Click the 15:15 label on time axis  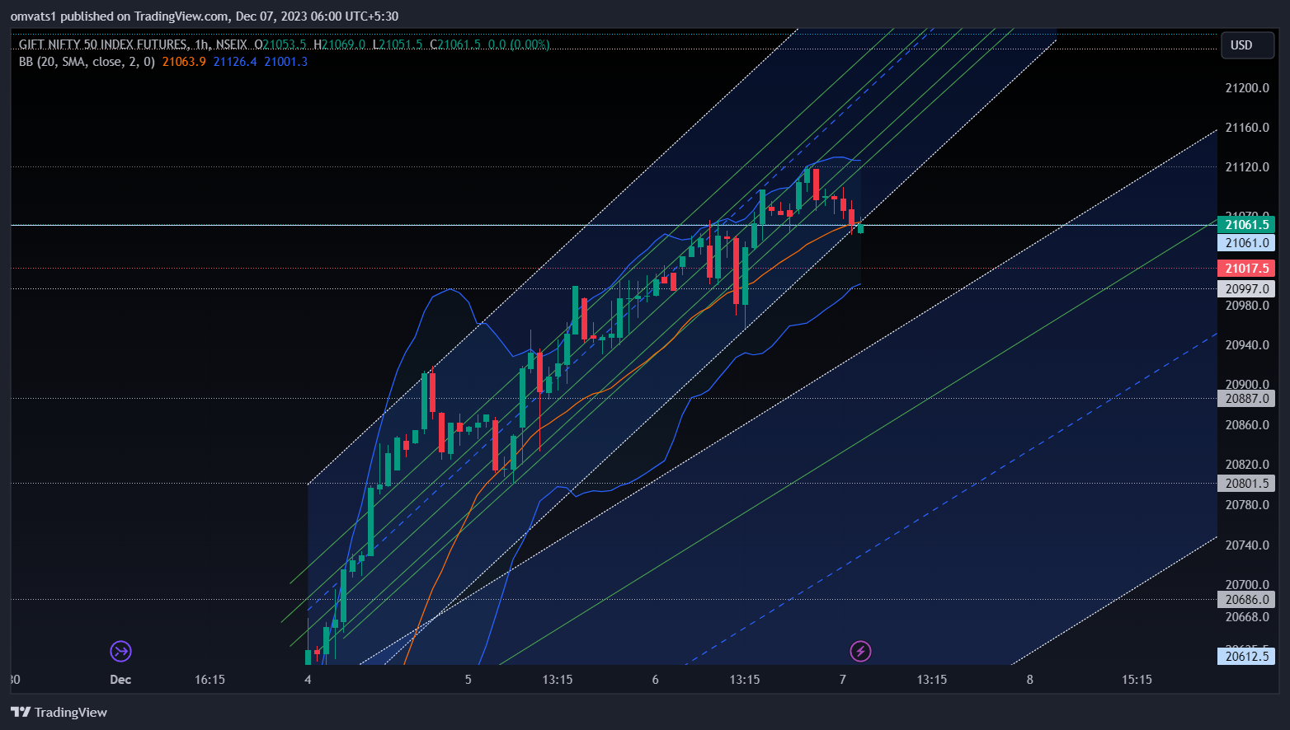point(1137,680)
